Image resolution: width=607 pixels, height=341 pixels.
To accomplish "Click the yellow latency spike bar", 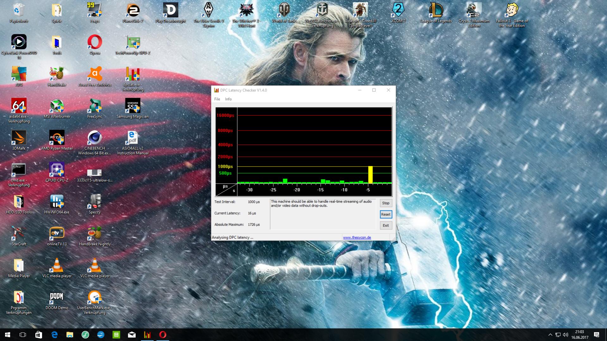I will pos(370,174).
